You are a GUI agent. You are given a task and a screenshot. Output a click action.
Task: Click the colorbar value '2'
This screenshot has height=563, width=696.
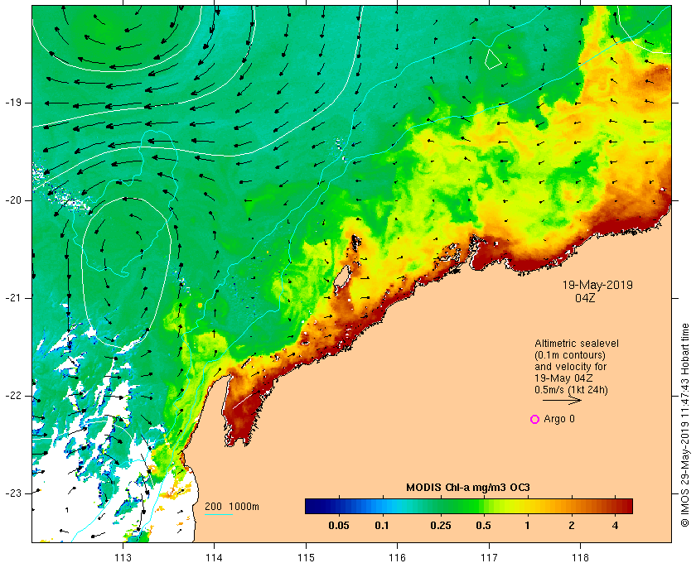click(x=571, y=526)
